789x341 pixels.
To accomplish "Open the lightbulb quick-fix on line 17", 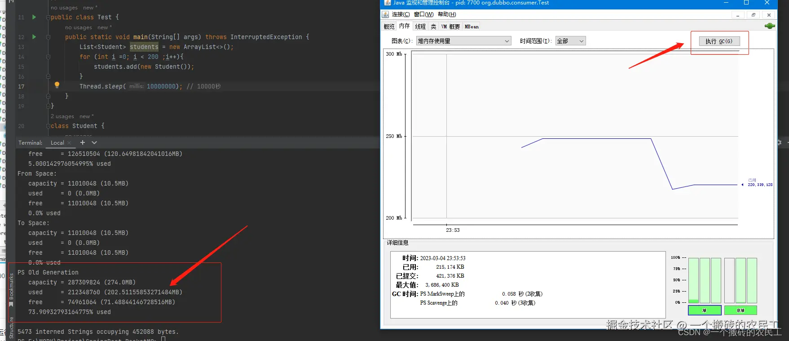I will 57,84.
